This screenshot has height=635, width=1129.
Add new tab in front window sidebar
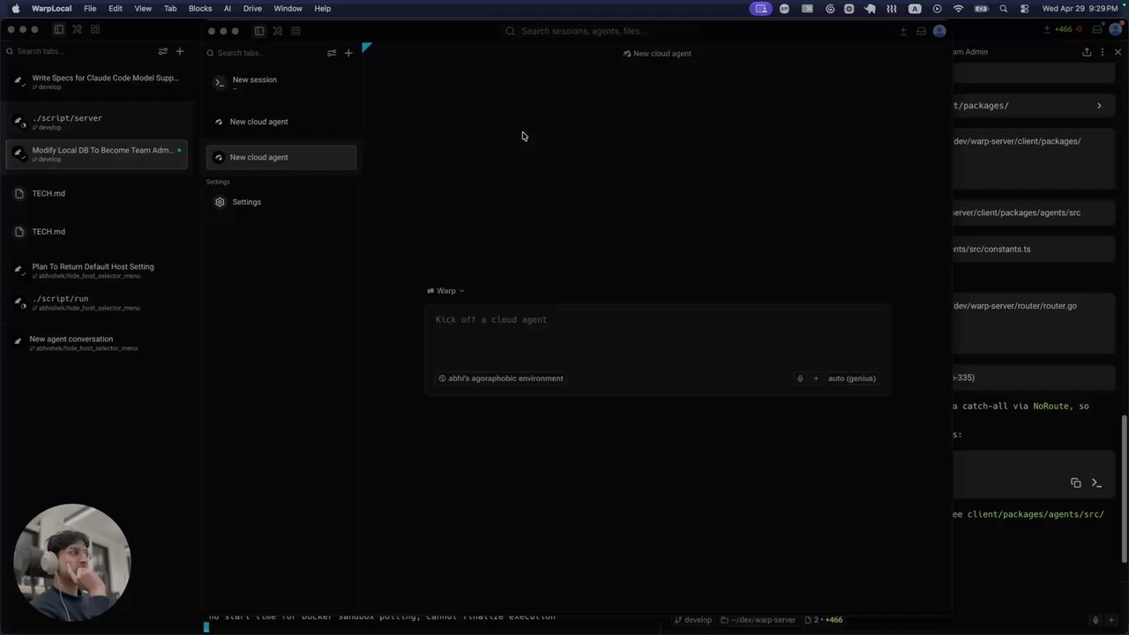348,53
